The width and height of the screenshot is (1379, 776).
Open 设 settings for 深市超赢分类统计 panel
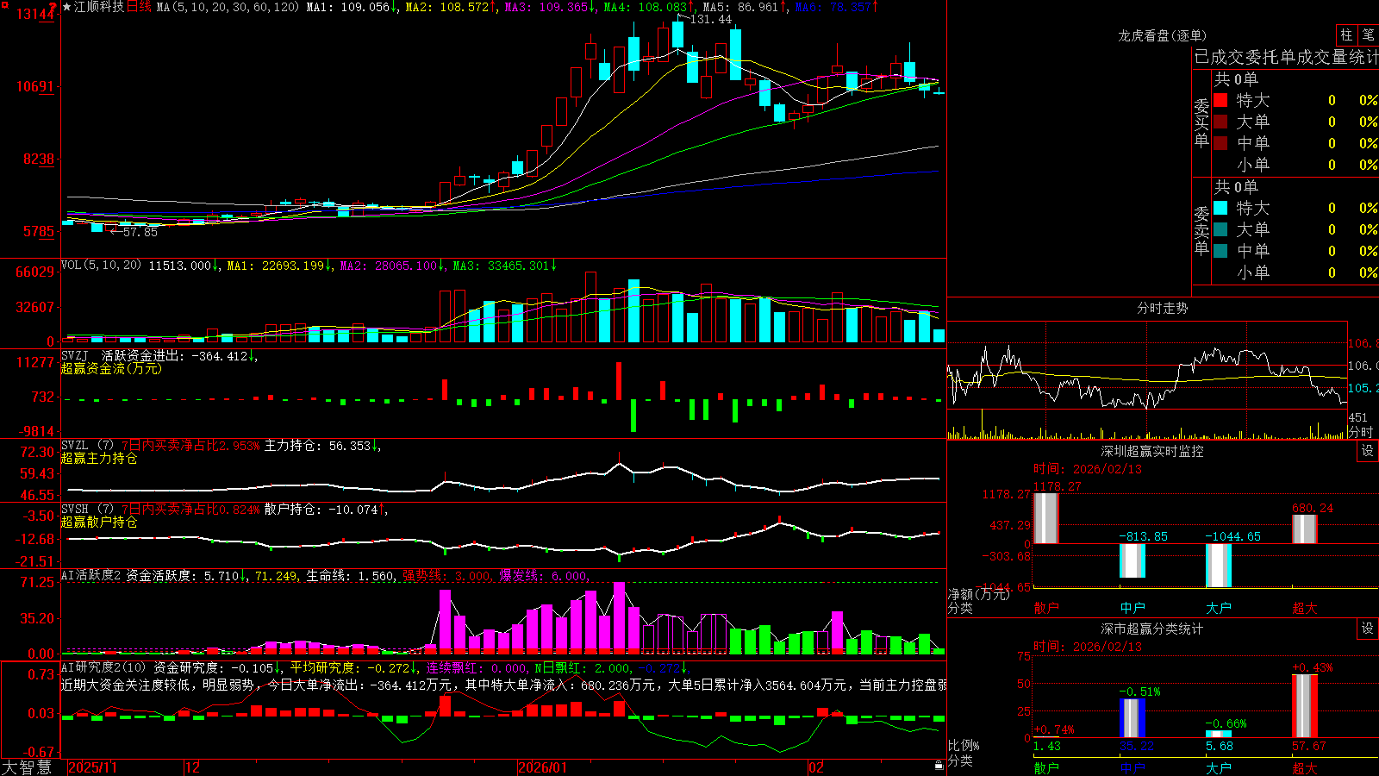(x=1368, y=629)
